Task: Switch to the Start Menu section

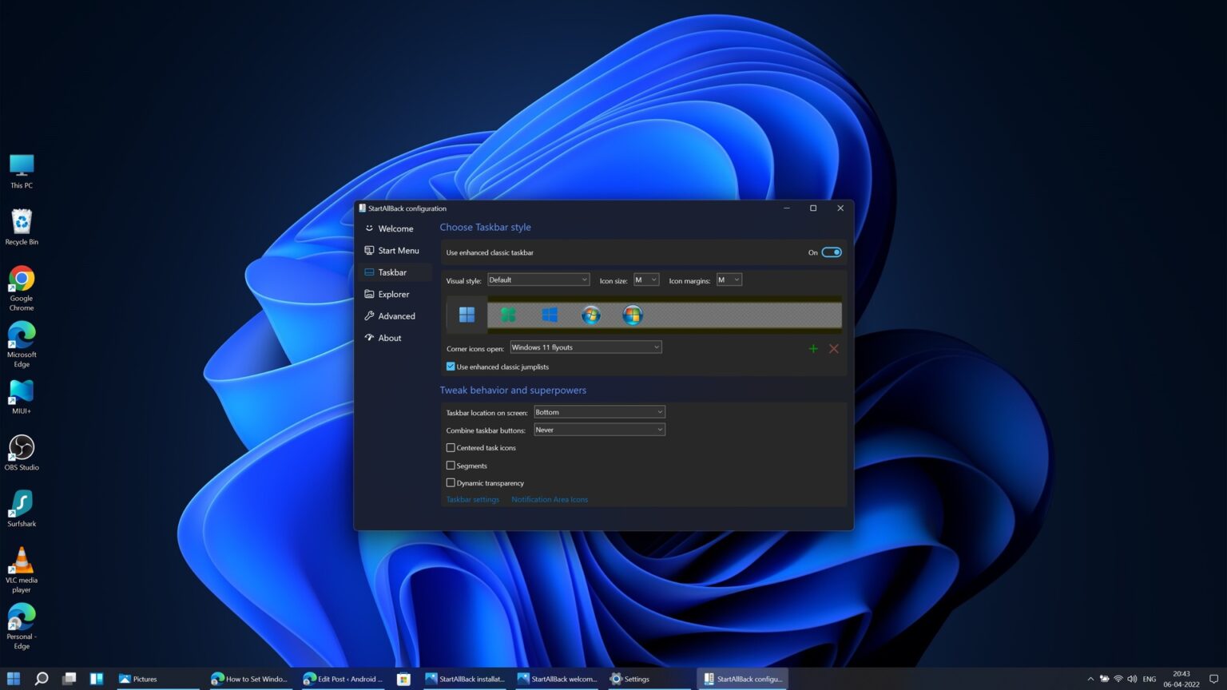Action: coord(398,251)
